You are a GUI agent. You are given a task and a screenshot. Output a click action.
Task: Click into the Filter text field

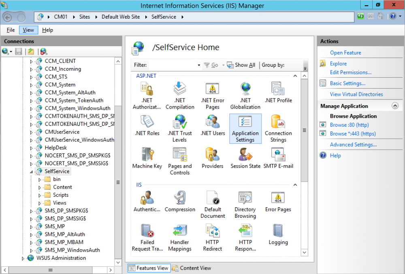(x=173, y=65)
